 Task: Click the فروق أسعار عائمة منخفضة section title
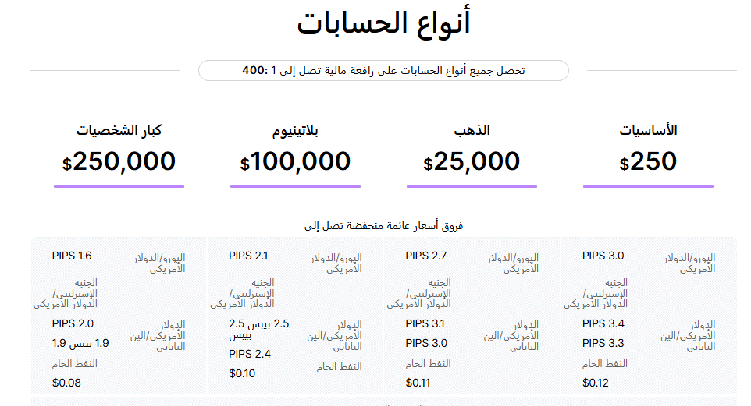(383, 226)
